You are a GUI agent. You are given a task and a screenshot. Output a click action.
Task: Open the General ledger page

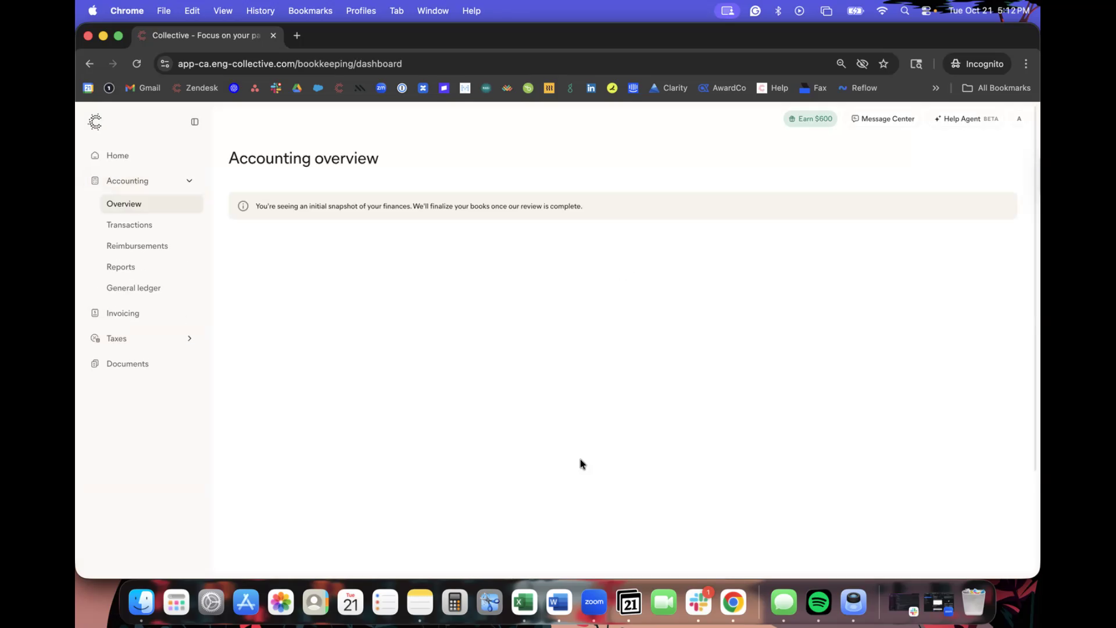[134, 288]
